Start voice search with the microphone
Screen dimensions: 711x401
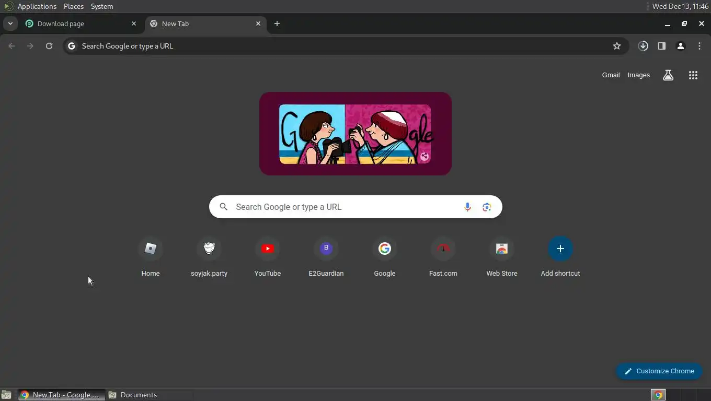coord(467,207)
